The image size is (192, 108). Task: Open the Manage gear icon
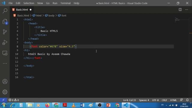(5, 92)
